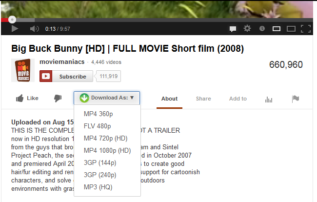Click the 0:13 / 9:57 time display
The width and height of the screenshot is (317, 202).
coord(58,29)
